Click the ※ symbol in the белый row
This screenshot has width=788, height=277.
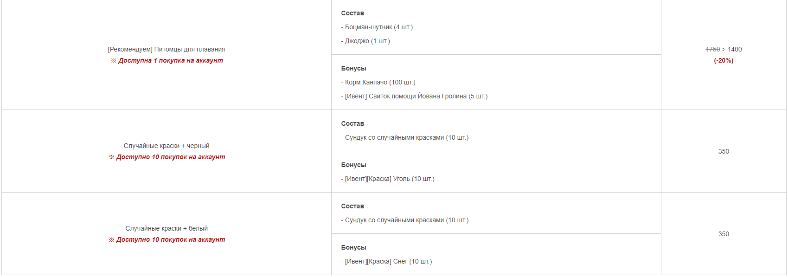pos(112,240)
